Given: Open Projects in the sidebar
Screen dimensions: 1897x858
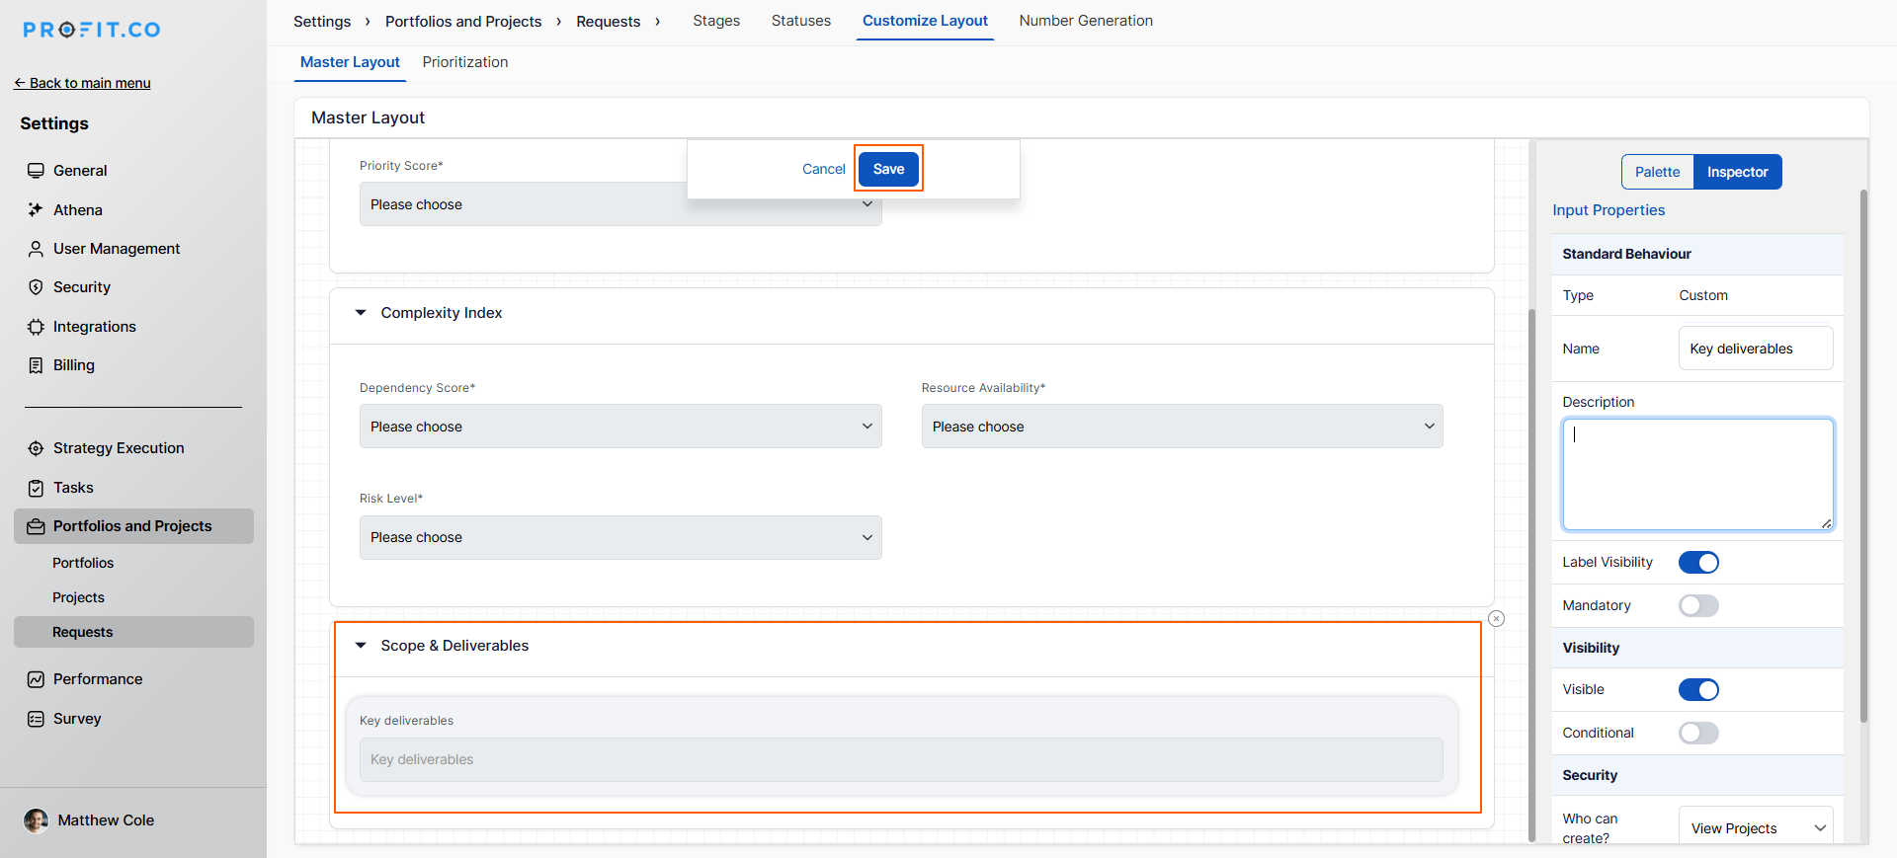Looking at the screenshot, I should click(78, 597).
